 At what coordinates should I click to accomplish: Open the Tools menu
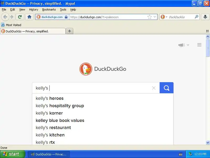[63, 9]
